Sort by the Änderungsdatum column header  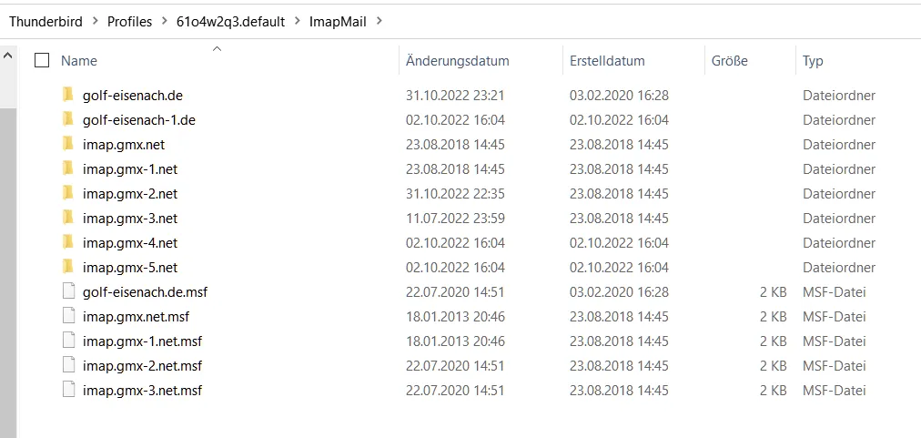coord(458,61)
